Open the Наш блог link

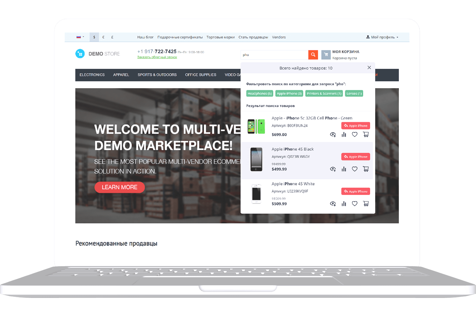145,37
